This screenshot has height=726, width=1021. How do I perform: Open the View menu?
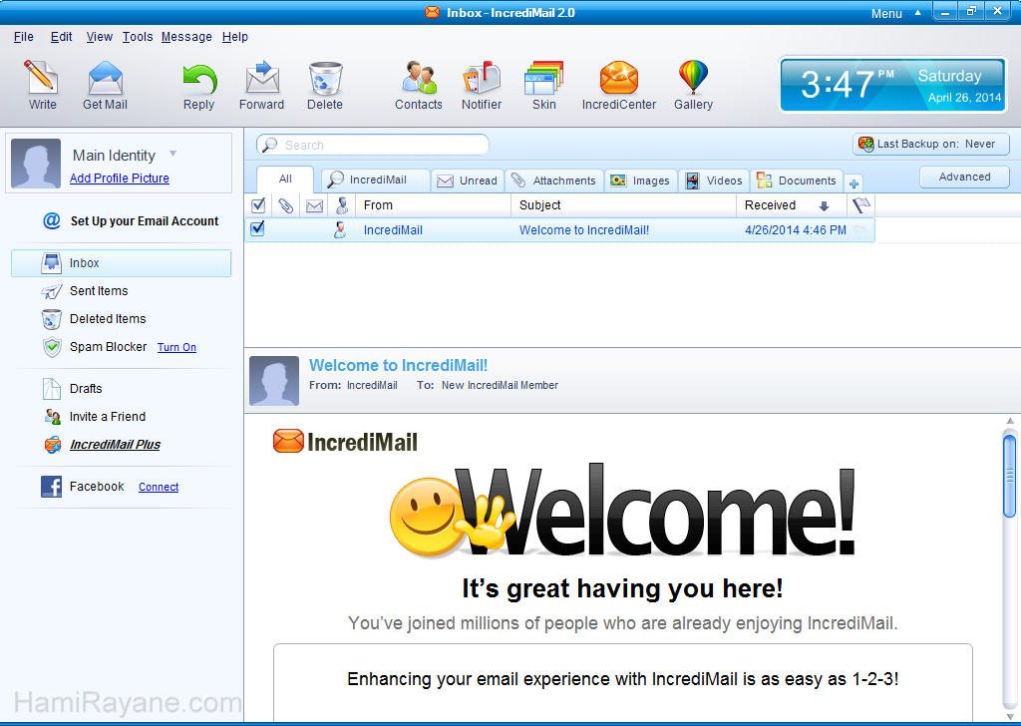pos(99,37)
